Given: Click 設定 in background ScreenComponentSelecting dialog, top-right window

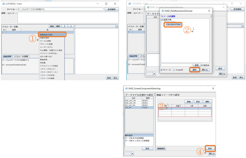Looking at the screenshot, I should coord(220,68).
